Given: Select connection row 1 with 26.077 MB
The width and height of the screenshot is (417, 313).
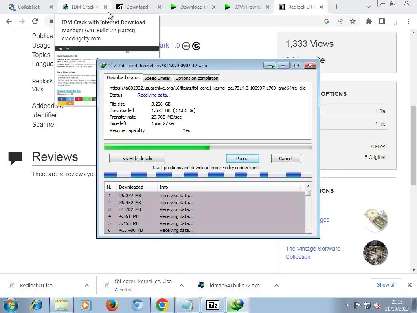Looking at the screenshot, I should pyautogui.click(x=204, y=196).
